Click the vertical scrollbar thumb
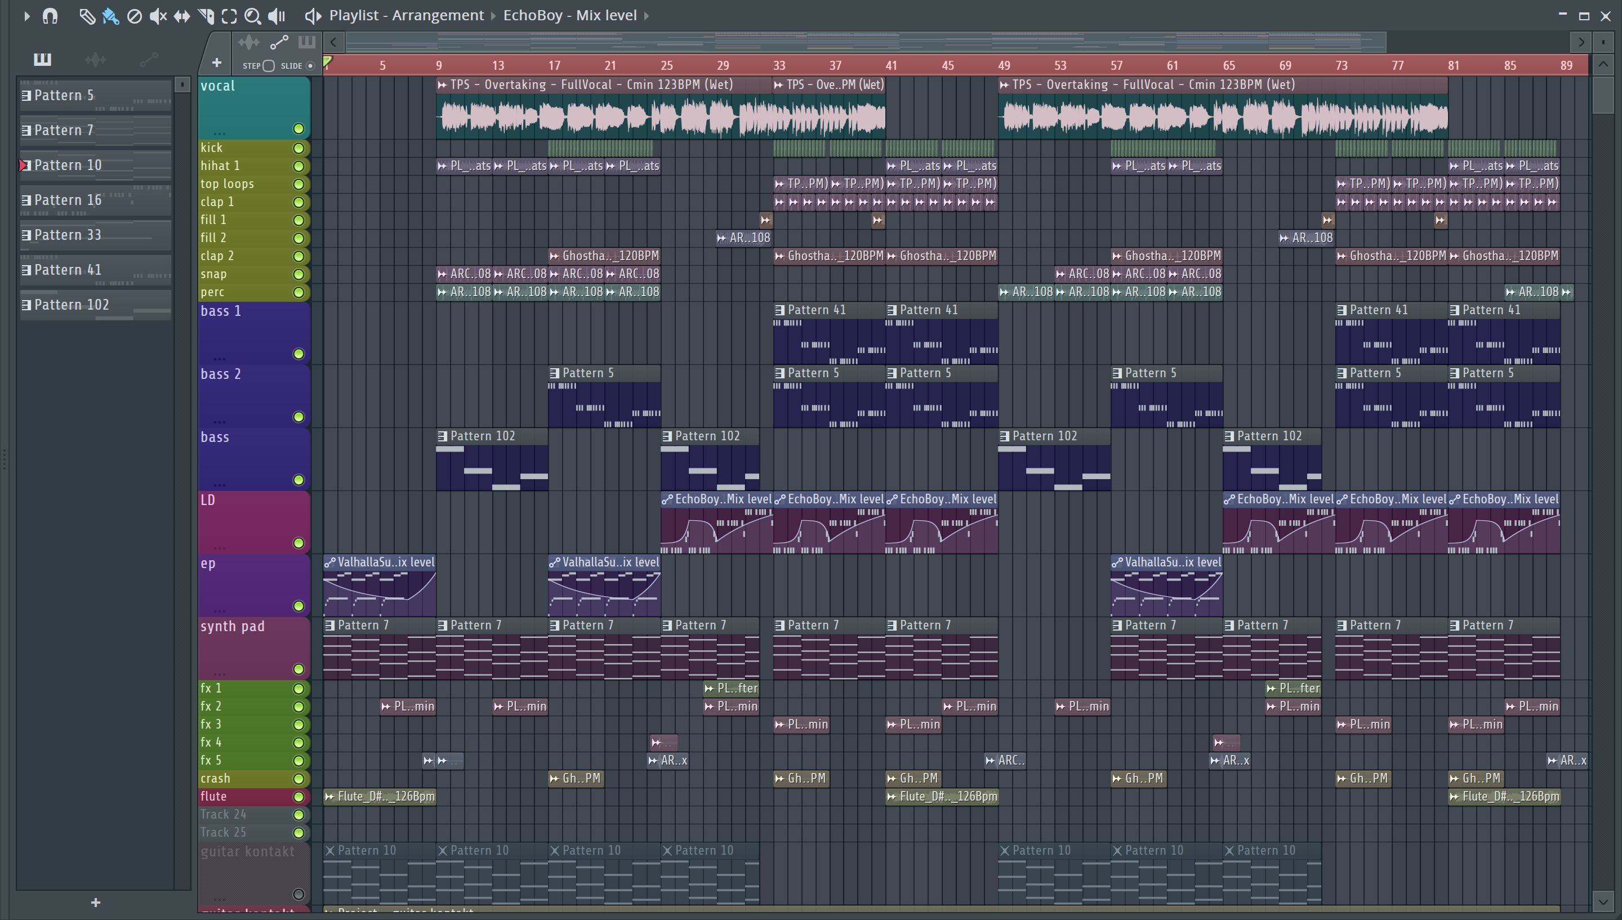This screenshot has width=1622, height=920. [x=1603, y=95]
